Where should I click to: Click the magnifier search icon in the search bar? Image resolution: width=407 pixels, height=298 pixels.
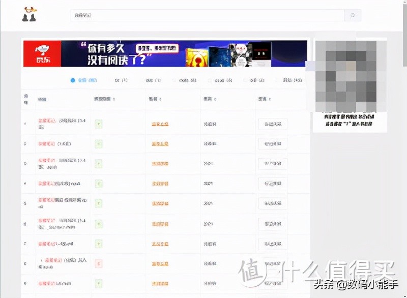tap(353, 15)
